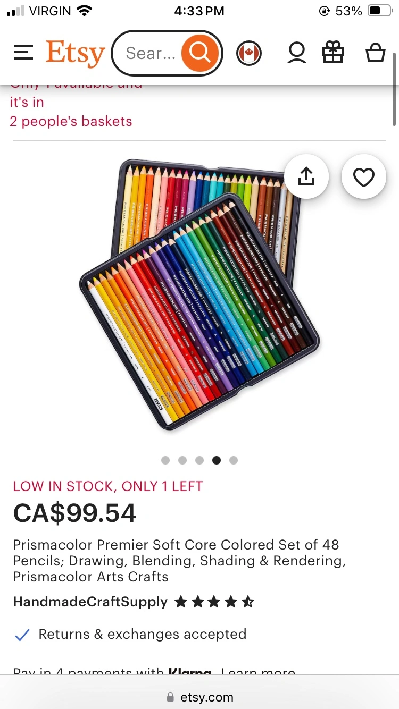Open the hamburger menu
This screenshot has height=709, width=399.
[23, 53]
